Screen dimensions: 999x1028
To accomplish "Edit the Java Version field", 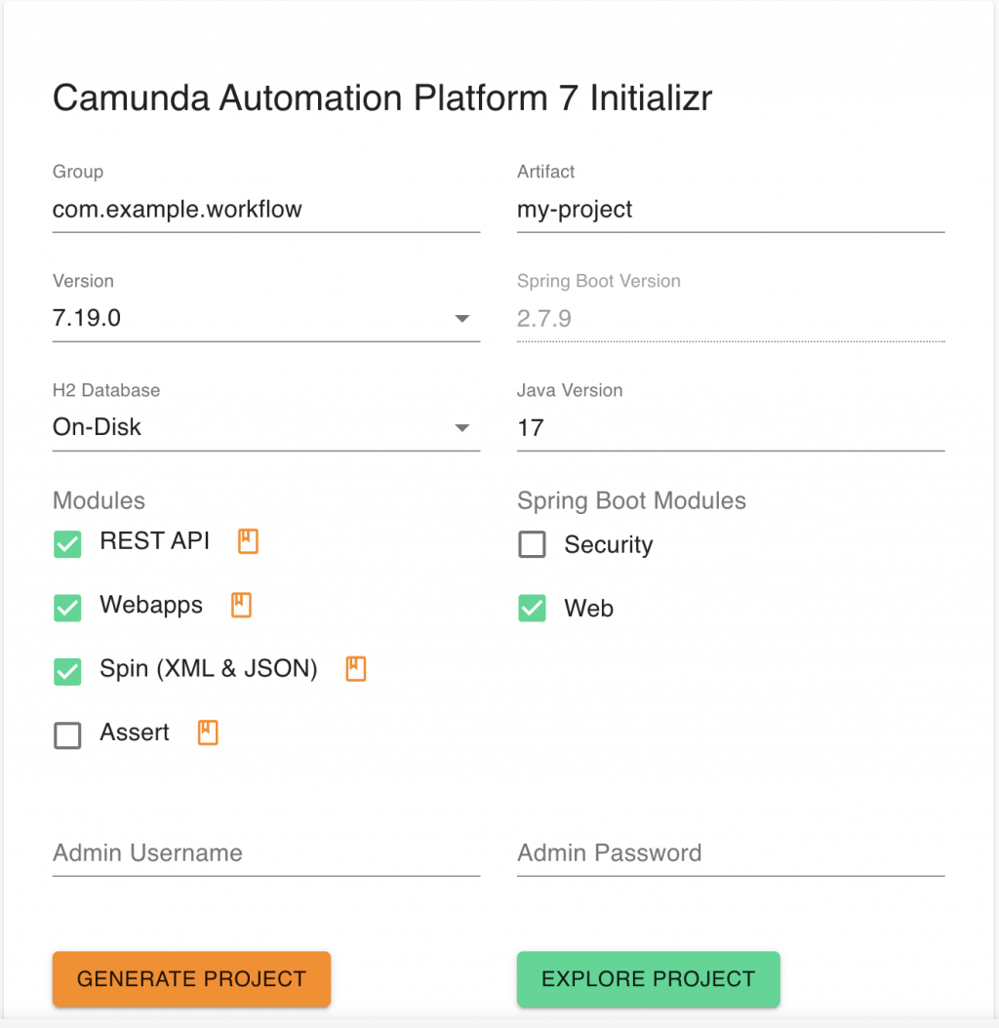I will tap(730, 427).
